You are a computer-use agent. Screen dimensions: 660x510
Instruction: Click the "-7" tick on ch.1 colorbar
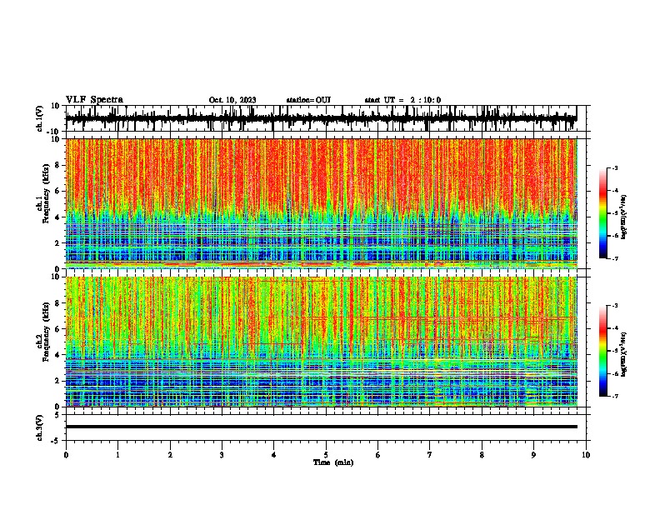(615, 258)
